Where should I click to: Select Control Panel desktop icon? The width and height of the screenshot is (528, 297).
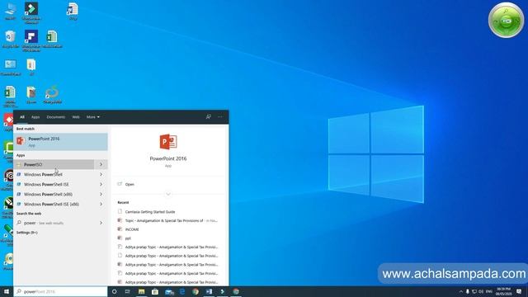tap(11, 67)
